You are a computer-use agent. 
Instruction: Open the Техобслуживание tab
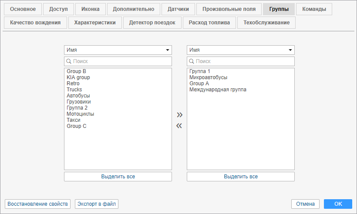tap(266, 23)
